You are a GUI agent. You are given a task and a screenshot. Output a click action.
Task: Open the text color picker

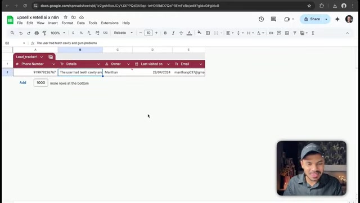[x=189, y=33]
